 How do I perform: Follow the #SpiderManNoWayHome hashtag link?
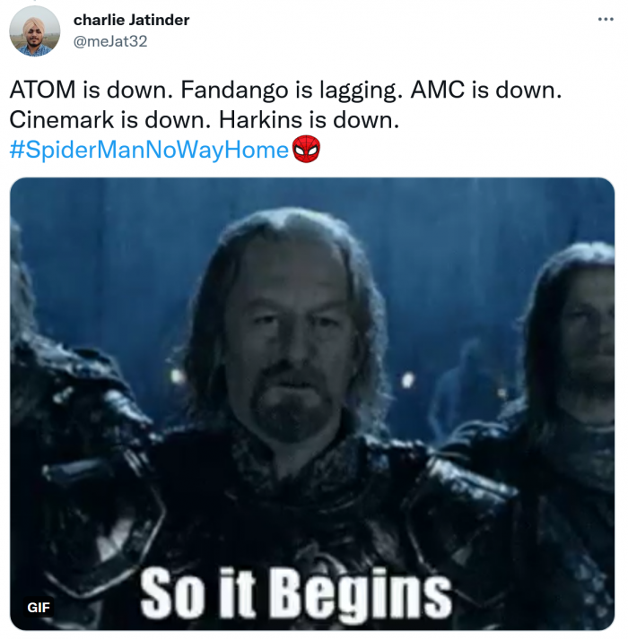[x=149, y=150]
